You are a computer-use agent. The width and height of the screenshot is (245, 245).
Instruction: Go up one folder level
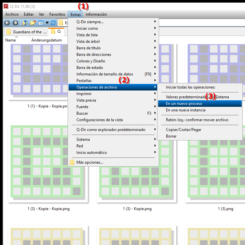(25, 23)
